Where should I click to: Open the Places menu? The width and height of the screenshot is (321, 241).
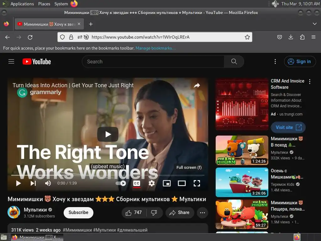coord(44,4)
